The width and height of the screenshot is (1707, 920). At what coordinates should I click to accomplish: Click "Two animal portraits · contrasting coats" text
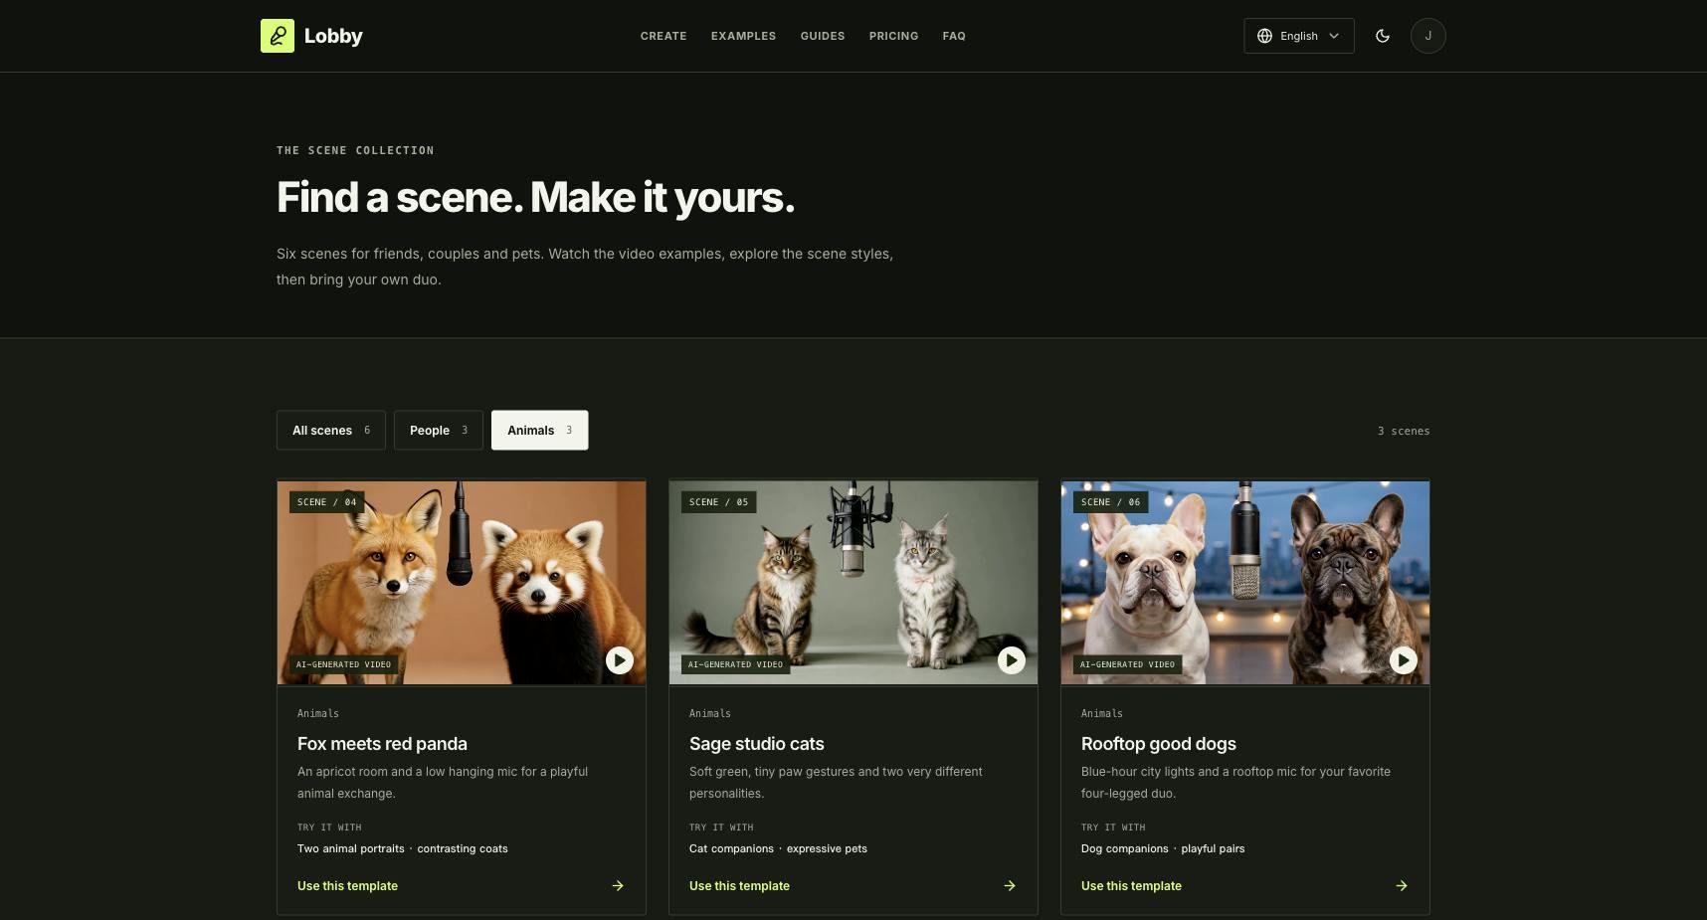point(403,849)
